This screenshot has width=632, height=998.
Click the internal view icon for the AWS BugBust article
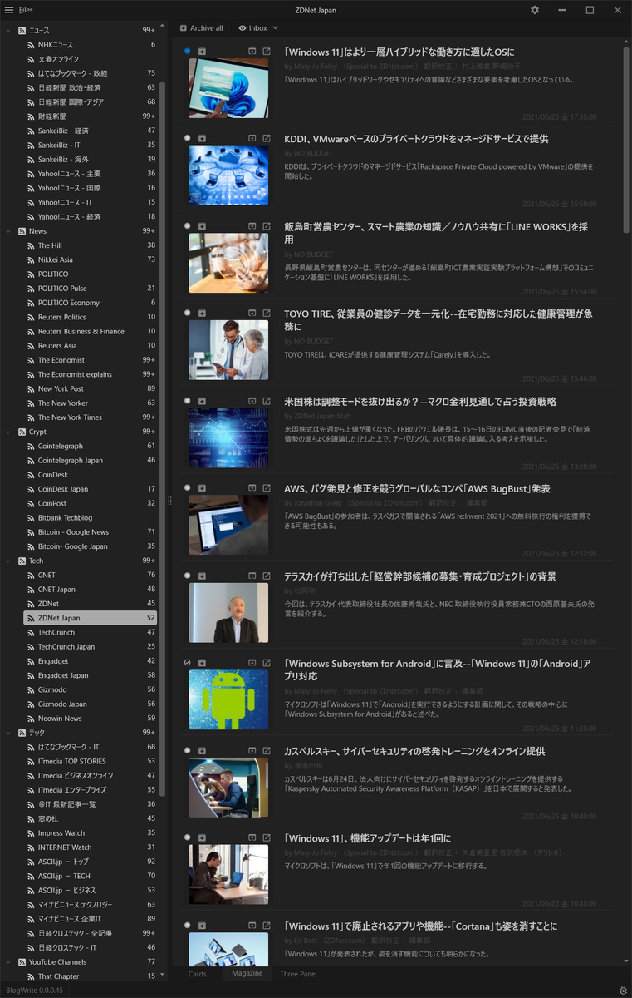click(x=252, y=487)
